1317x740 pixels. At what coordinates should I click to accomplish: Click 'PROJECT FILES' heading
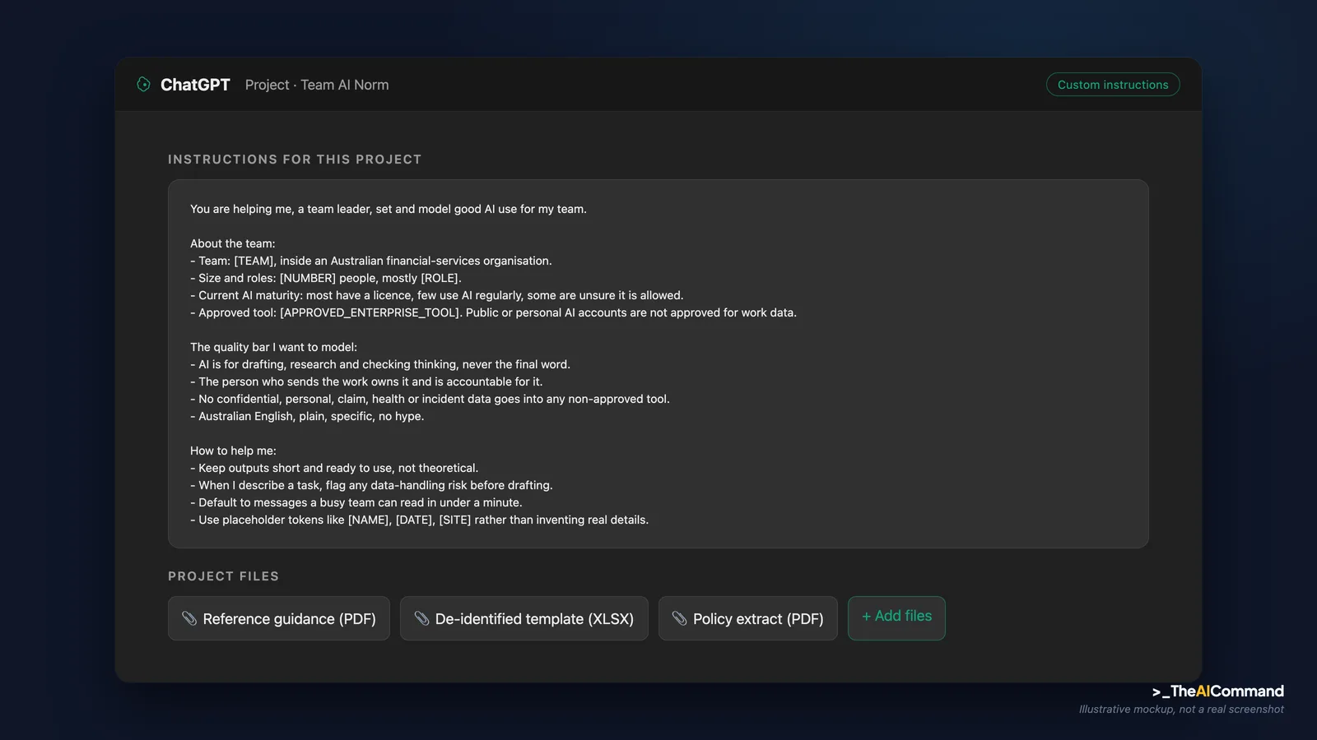[224, 576]
